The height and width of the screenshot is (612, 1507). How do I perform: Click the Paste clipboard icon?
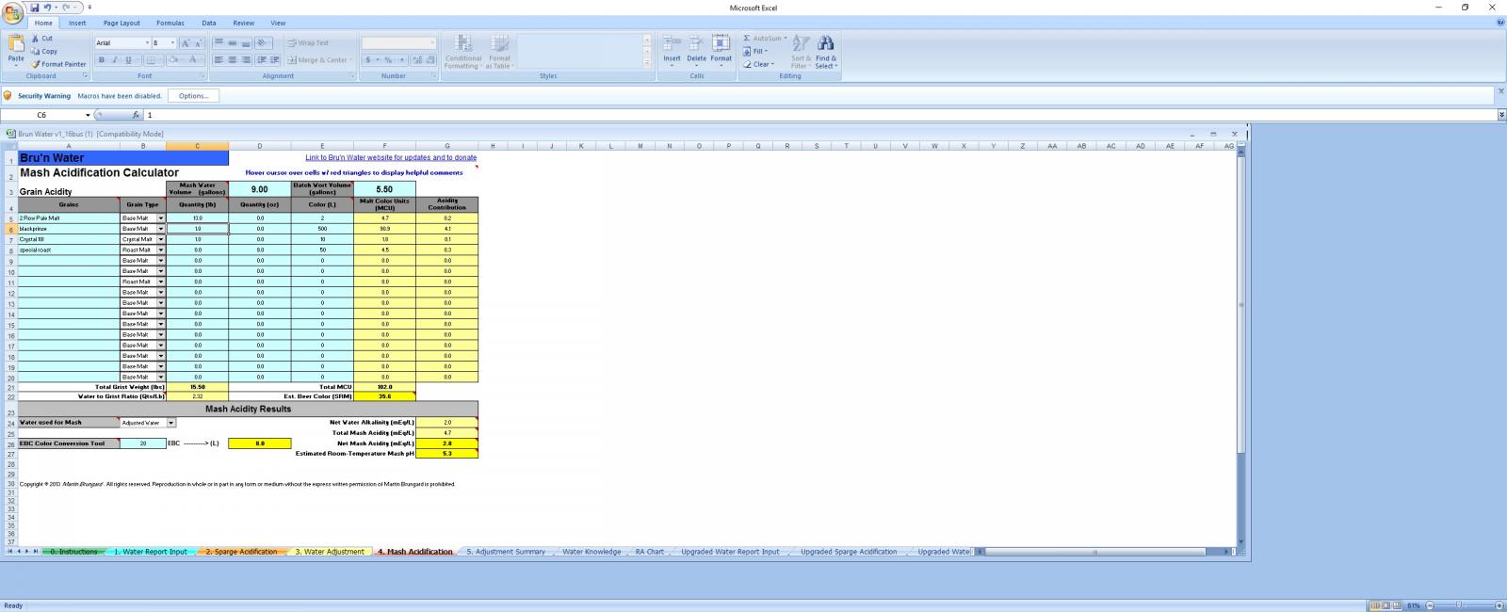[16, 43]
